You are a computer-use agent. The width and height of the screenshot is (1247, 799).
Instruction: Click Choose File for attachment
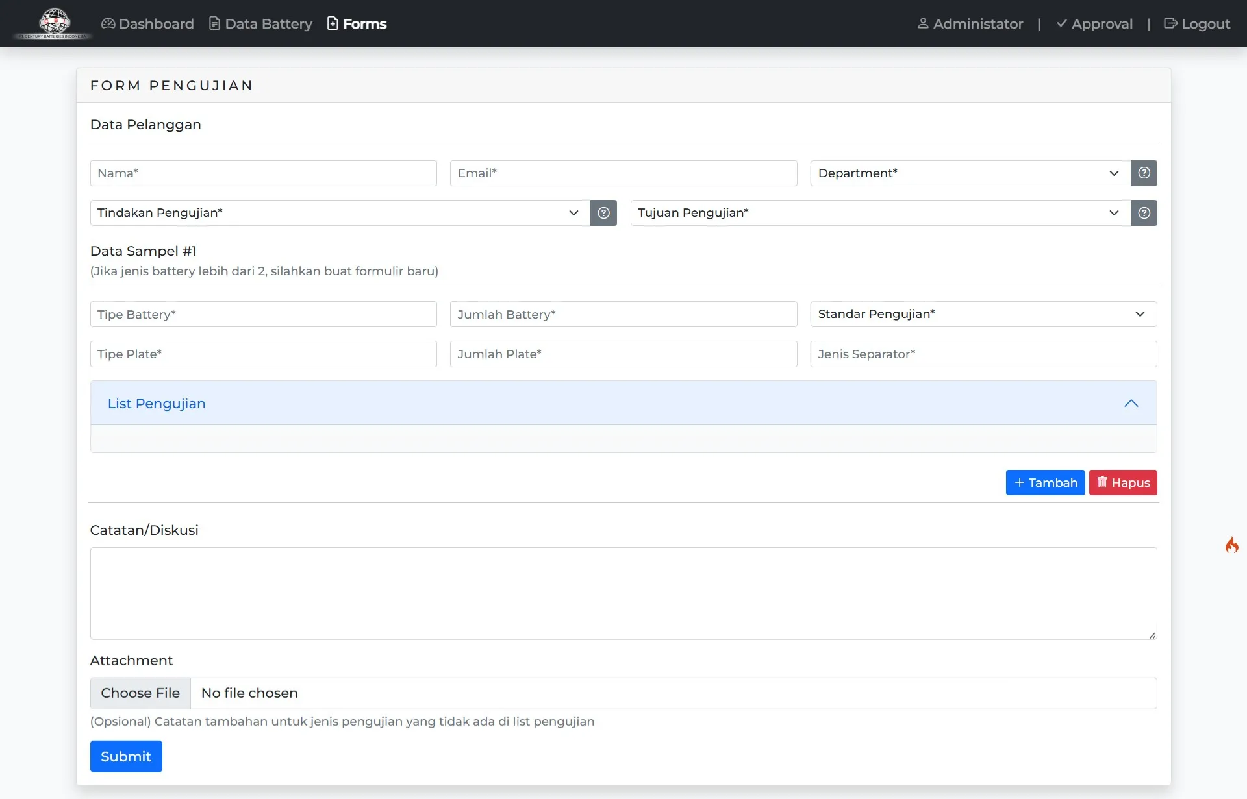coord(140,693)
